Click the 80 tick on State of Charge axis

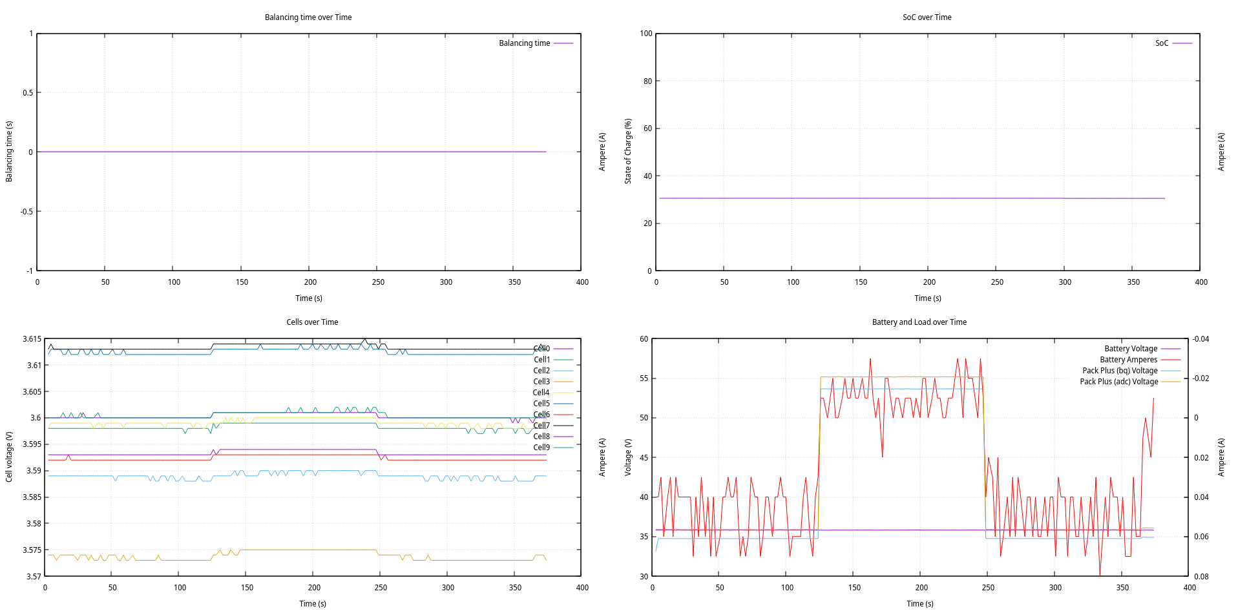[647, 81]
